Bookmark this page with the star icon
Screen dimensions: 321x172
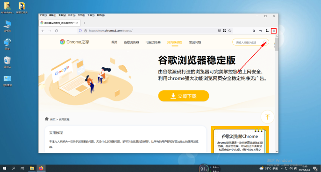[x=230, y=31]
